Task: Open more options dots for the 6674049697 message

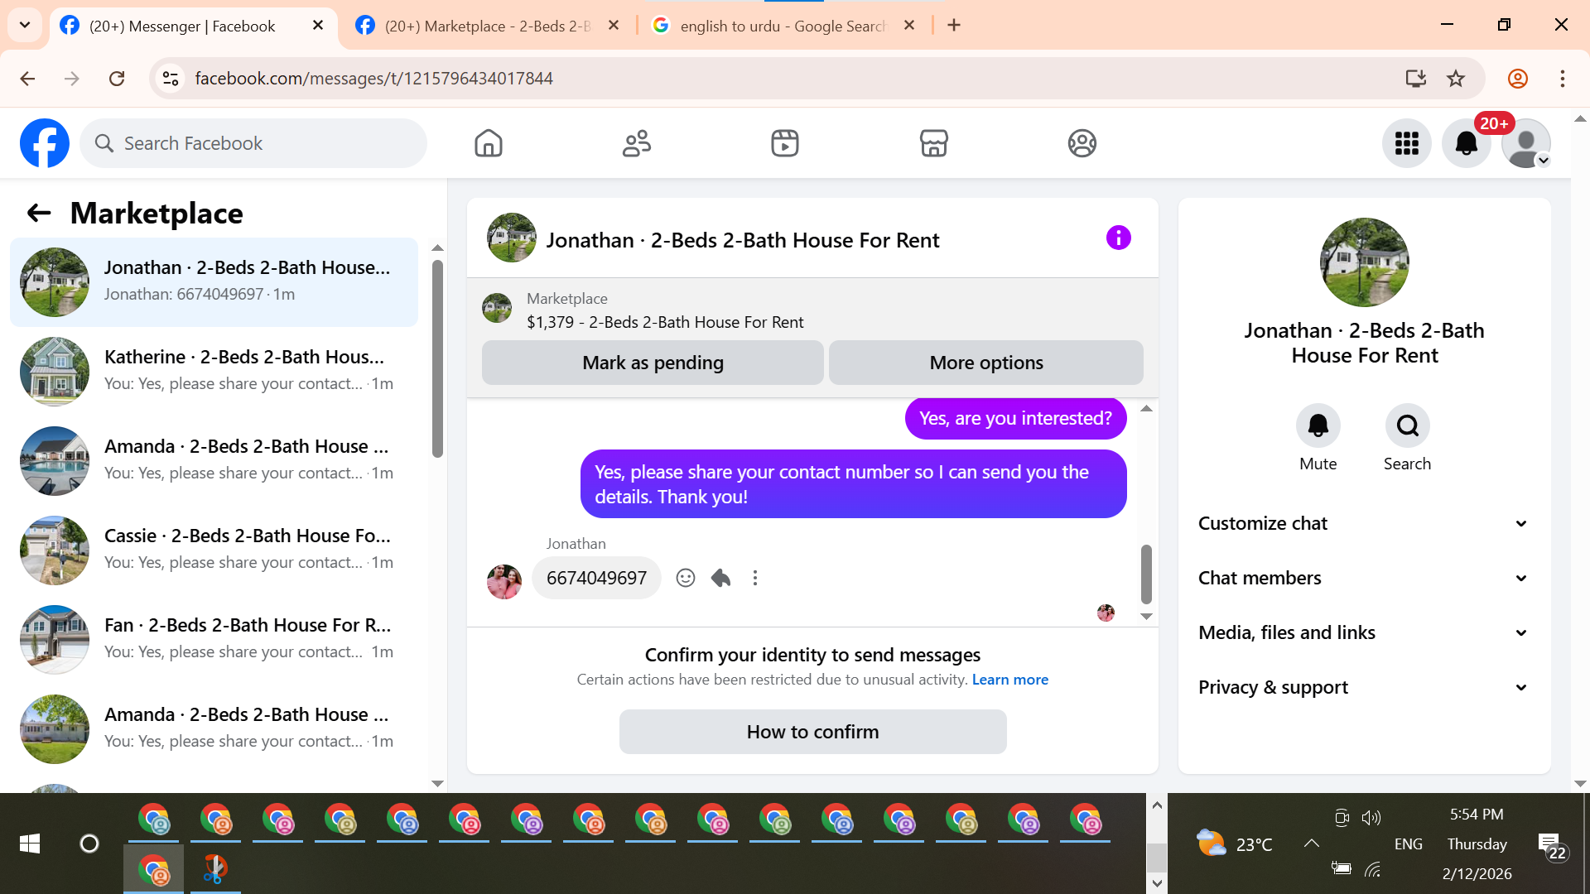Action: click(755, 578)
